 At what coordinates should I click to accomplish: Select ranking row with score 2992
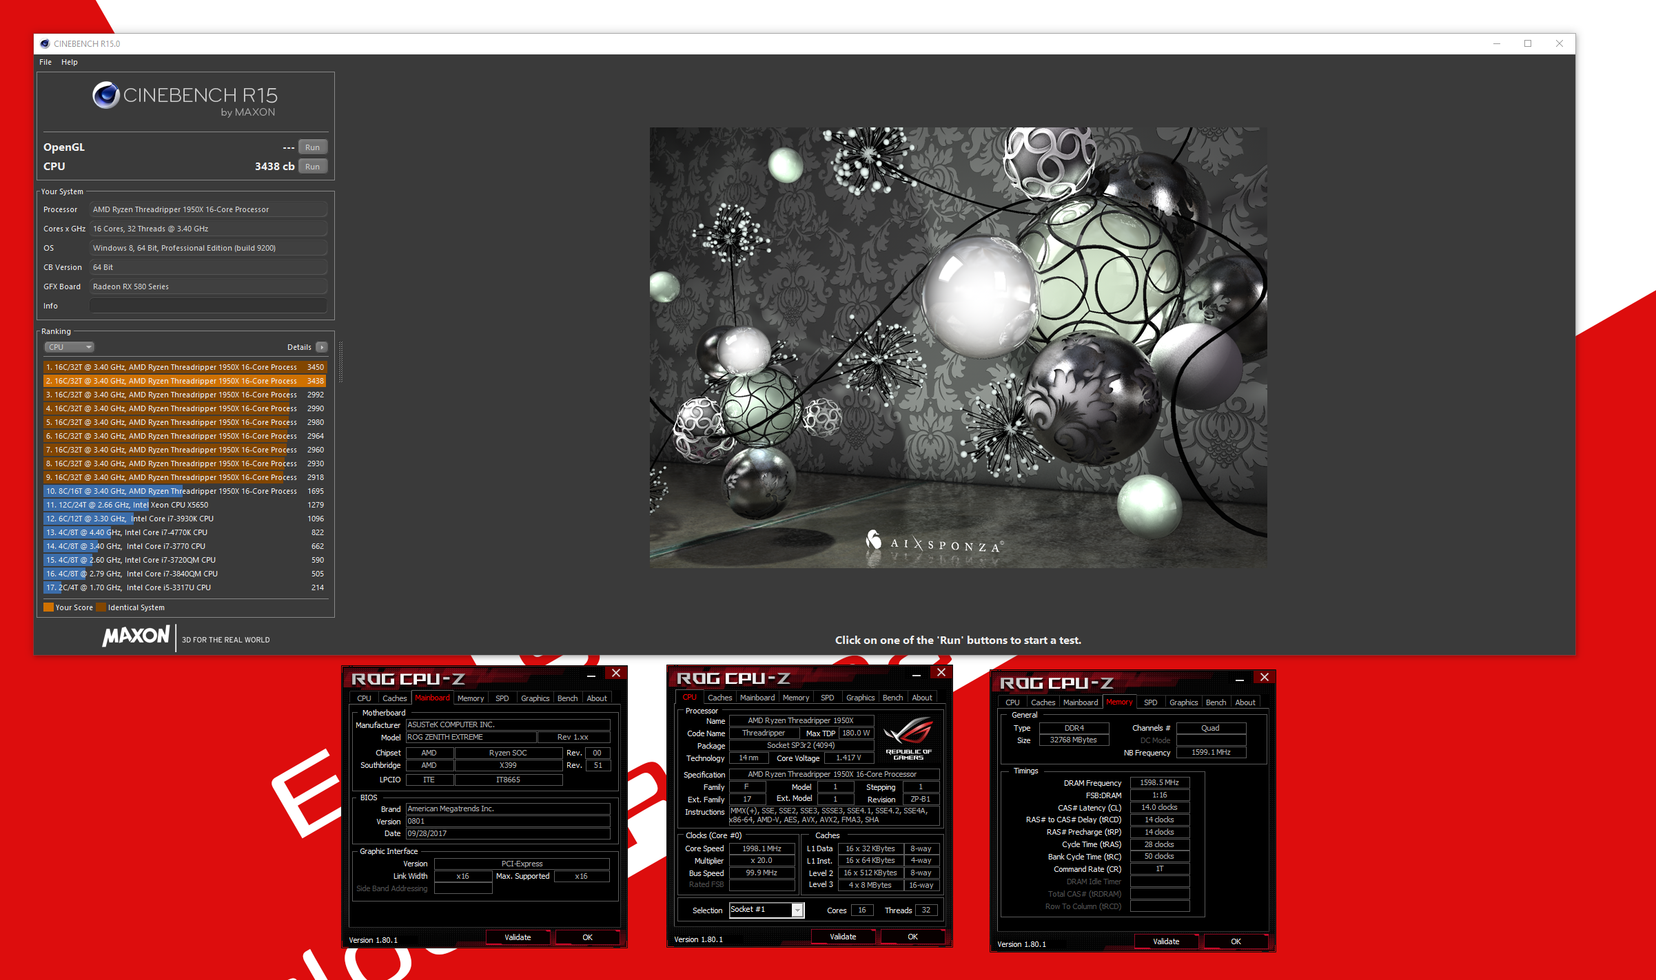coord(185,395)
